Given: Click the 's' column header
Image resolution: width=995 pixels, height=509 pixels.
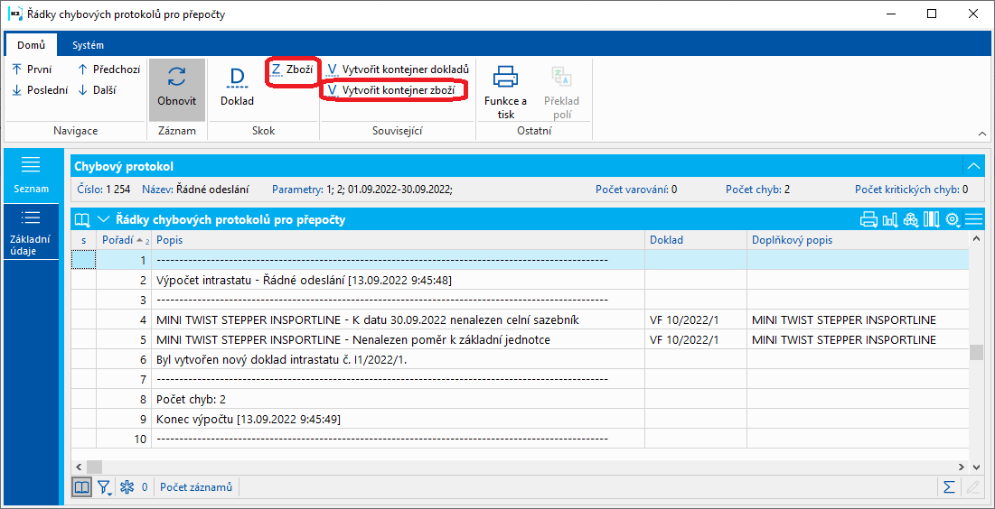Looking at the screenshot, I should click(x=83, y=239).
